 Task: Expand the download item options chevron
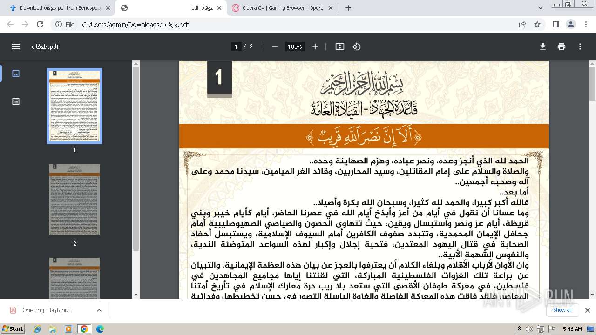(x=99, y=310)
